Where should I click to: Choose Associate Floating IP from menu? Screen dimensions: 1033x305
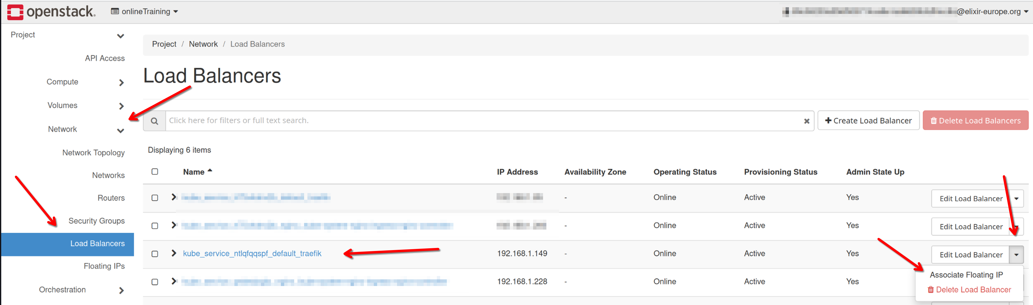[966, 275]
